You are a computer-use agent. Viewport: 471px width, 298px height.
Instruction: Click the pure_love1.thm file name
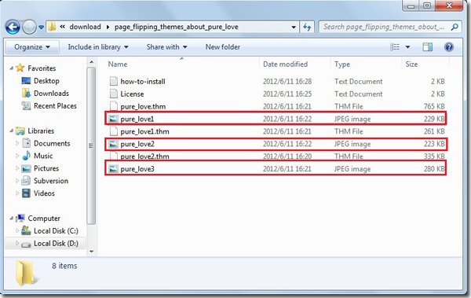[x=144, y=131]
